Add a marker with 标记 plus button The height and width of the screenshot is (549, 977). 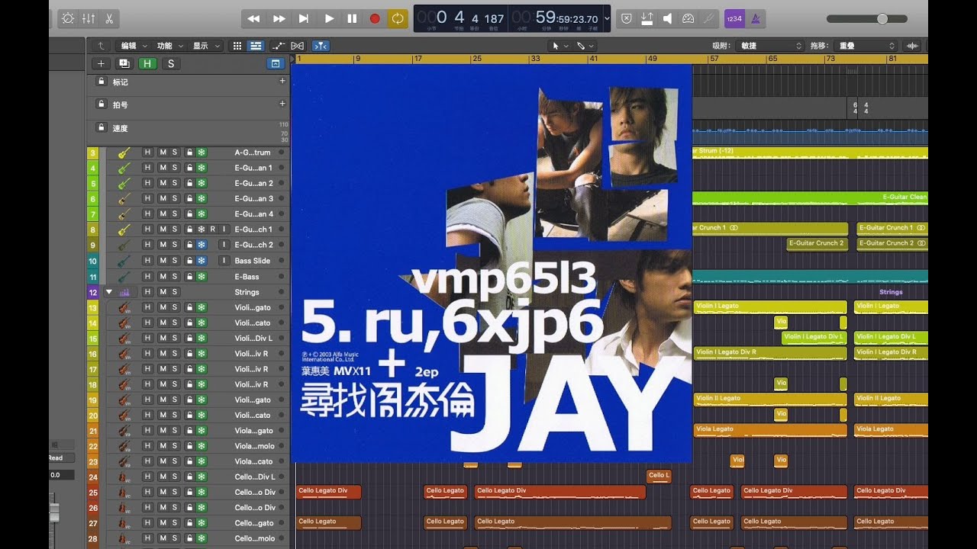[x=282, y=80]
